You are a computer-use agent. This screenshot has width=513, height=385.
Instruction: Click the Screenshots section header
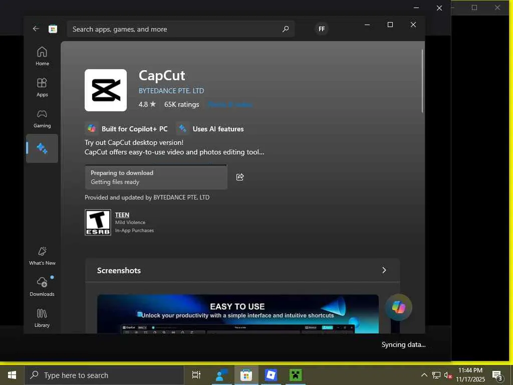(242, 270)
